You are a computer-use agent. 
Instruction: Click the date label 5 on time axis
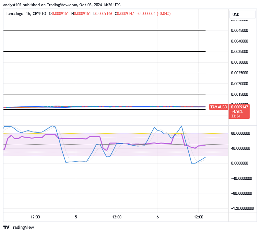(76, 217)
